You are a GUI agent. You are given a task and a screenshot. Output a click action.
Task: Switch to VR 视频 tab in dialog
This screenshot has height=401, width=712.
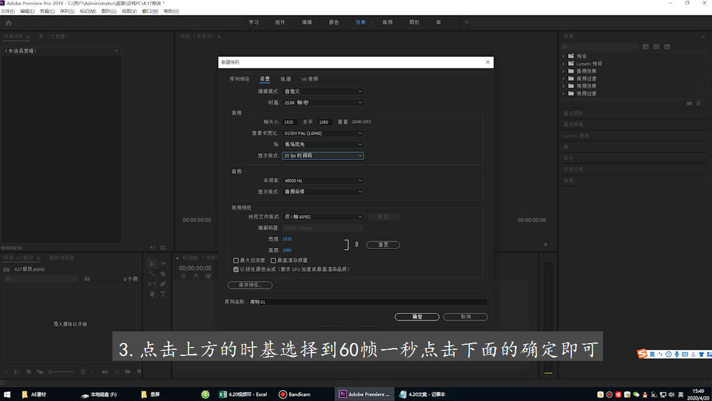point(310,79)
